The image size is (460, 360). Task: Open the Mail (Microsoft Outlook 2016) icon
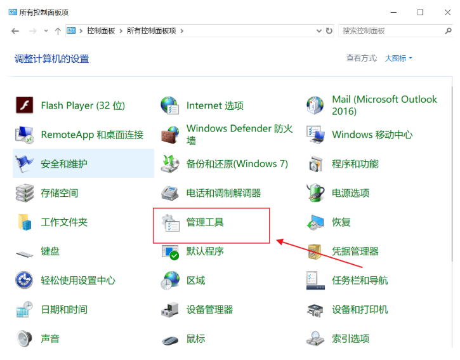315,105
